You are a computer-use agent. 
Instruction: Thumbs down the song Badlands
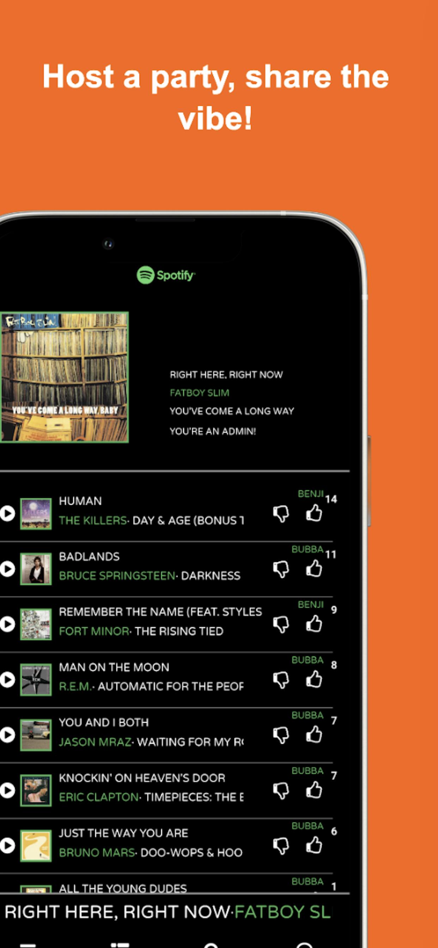pyautogui.click(x=281, y=569)
